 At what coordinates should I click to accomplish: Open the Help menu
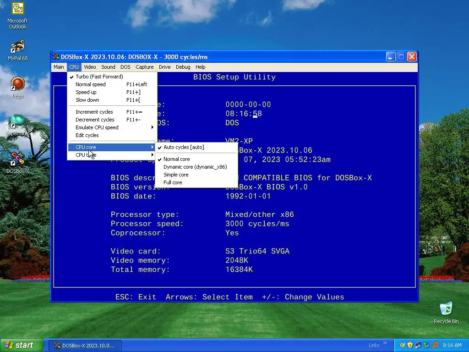tap(201, 67)
